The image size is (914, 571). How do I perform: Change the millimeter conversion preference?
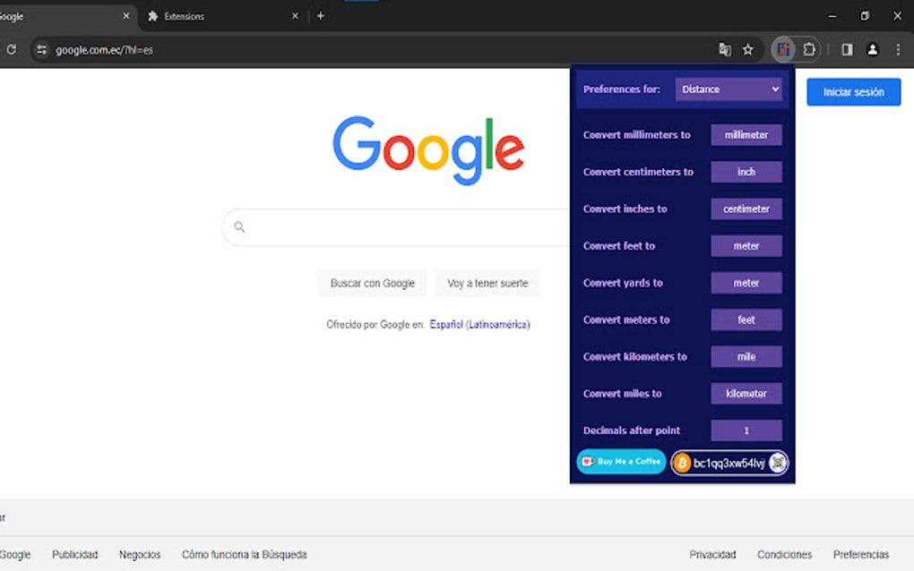point(746,134)
